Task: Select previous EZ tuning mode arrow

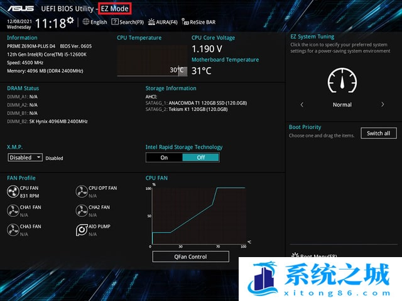Action: pos(301,105)
